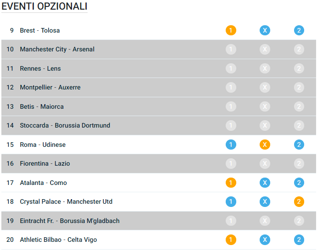Pick 2 for Roma - Udinese
This screenshot has height=251, width=317.
tap(299, 145)
